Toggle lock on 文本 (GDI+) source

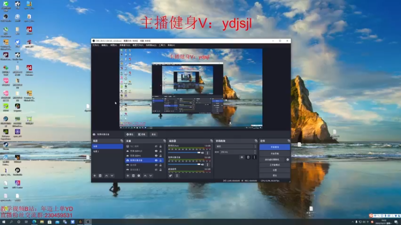[x=160, y=155]
